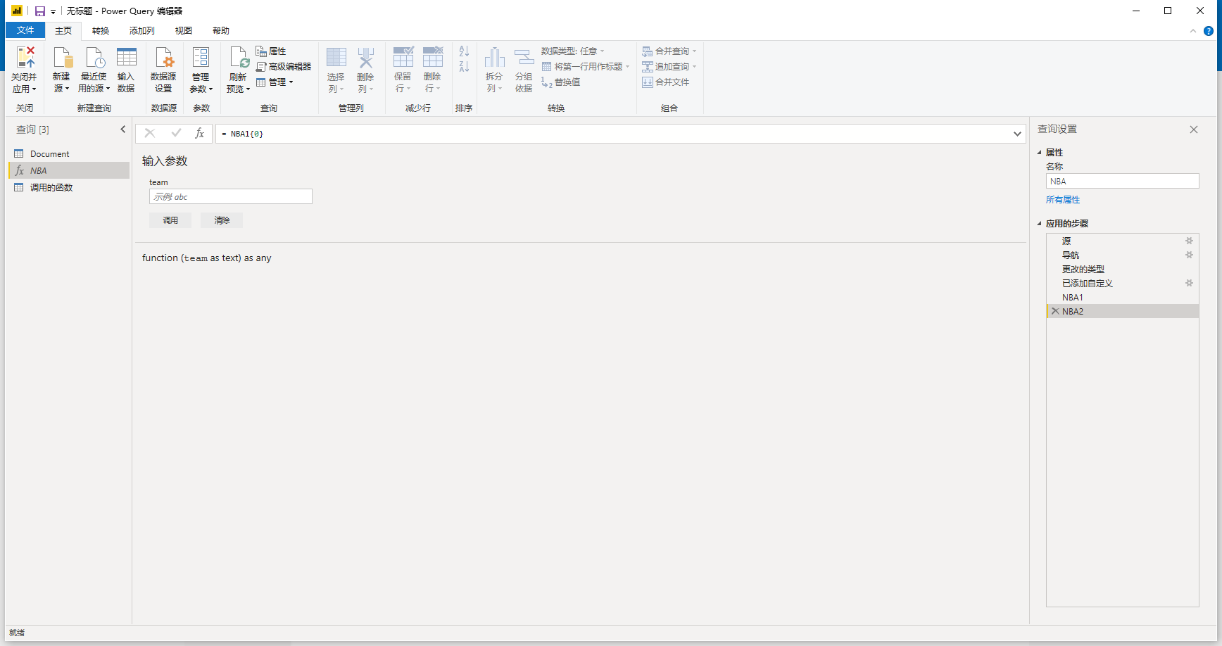Collapse the Applied Steps (应用的步骤) section
Image resolution: width=1222 pixels, height=646 pixels.
coord(1040,224)
